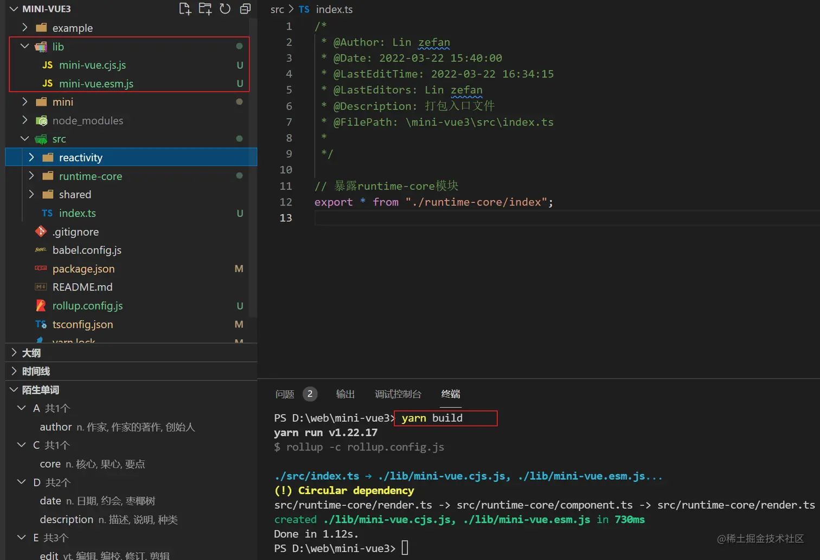Screen dimensions: 820x560
Task: Collapse the 'D 共2个' word group
Action: click(x=21, y=482)
